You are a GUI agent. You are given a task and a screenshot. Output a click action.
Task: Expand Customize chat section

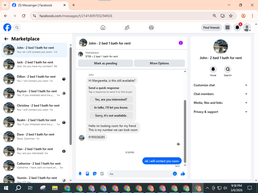(x=220, y=85)
